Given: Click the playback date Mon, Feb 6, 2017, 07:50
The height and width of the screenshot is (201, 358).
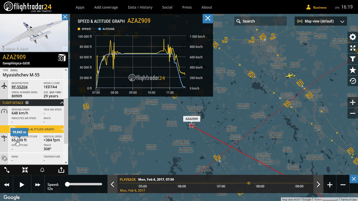Looking at the screenshot, I should [x=156, y=180].
